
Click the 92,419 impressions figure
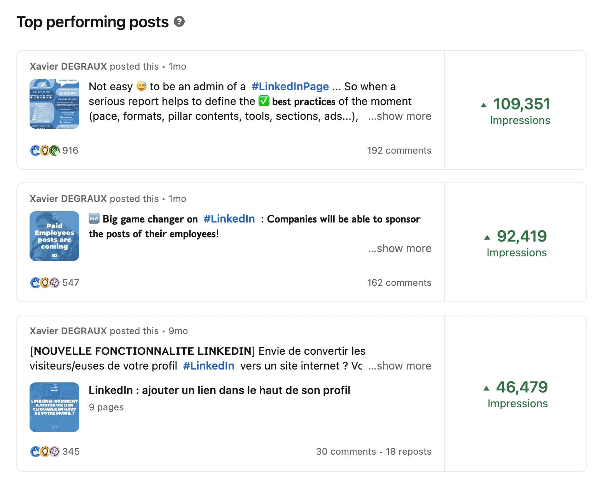pyautogui.click(x=522, y=236)
